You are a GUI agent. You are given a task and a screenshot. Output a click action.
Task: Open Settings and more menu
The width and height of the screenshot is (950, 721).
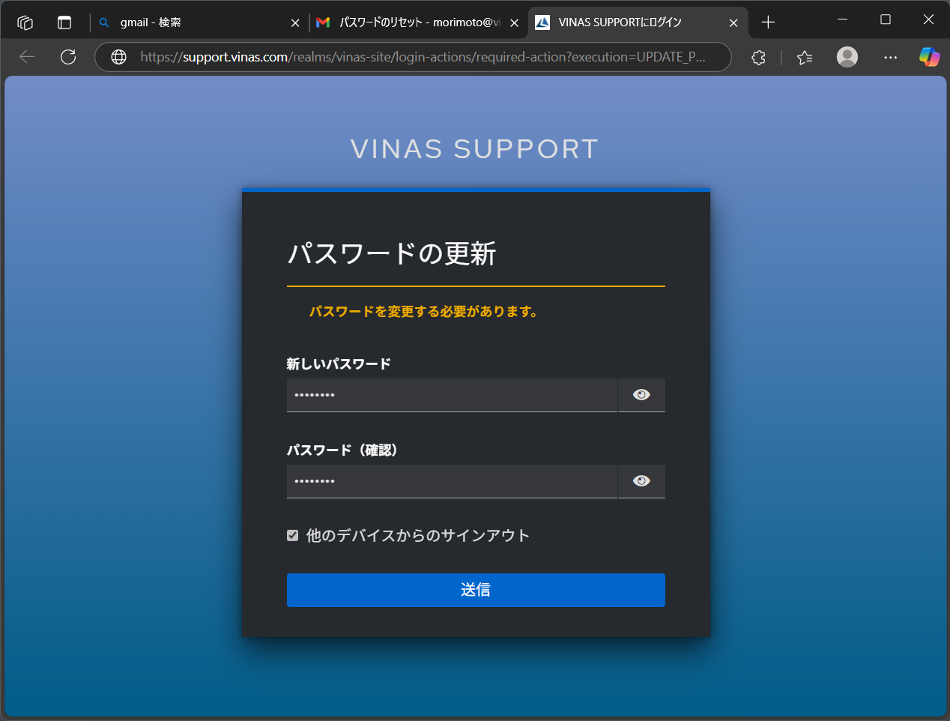[890, 57]
